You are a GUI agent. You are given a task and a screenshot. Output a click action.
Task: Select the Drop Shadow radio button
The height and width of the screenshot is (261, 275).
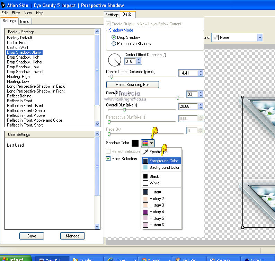[x=114, y=37]
